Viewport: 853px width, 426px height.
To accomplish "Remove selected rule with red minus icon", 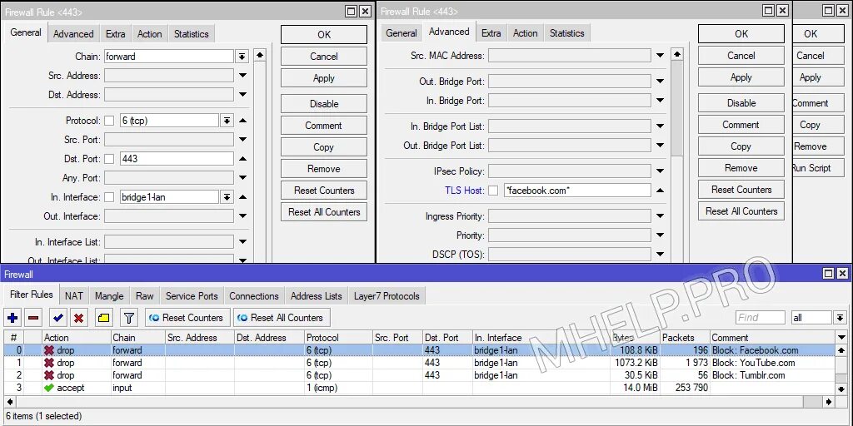I will tap(33, 318).
